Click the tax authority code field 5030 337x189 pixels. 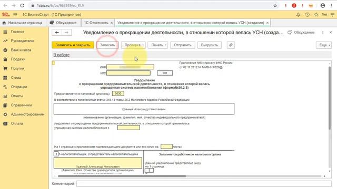(x=118, y=93)
